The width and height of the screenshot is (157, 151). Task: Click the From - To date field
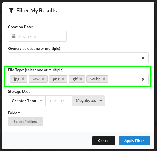click(x=37, y=36)
